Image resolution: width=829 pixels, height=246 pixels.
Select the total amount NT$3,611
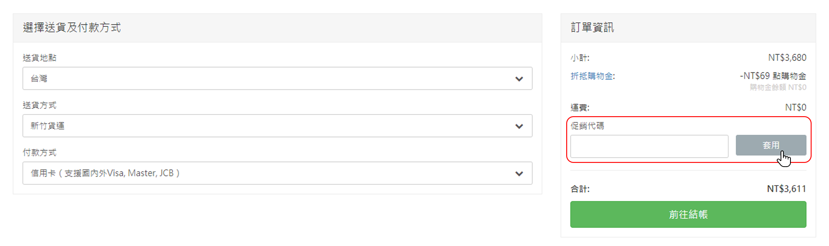(x=786, y=189)
